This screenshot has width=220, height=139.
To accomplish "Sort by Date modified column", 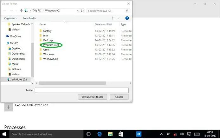I will pos(103,24).
